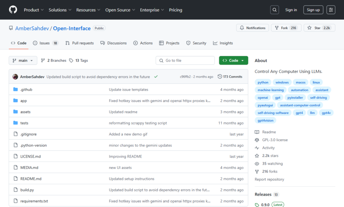The width and height of the screenshot is (344, 207).
Task: Star the repository with the star icon
Action: pos(309,28)
